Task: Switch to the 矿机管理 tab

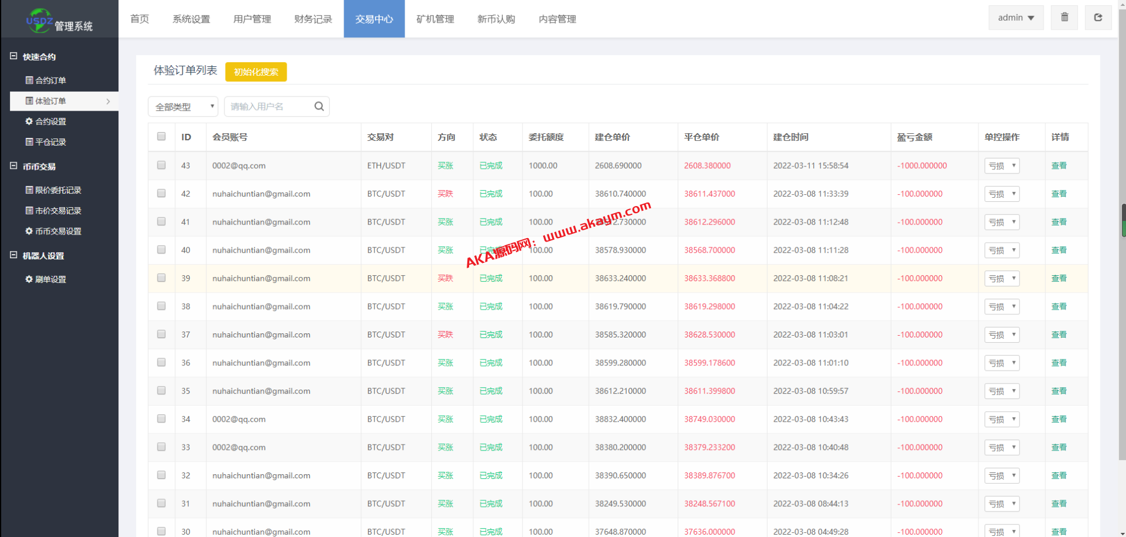Action: (435, 19)
